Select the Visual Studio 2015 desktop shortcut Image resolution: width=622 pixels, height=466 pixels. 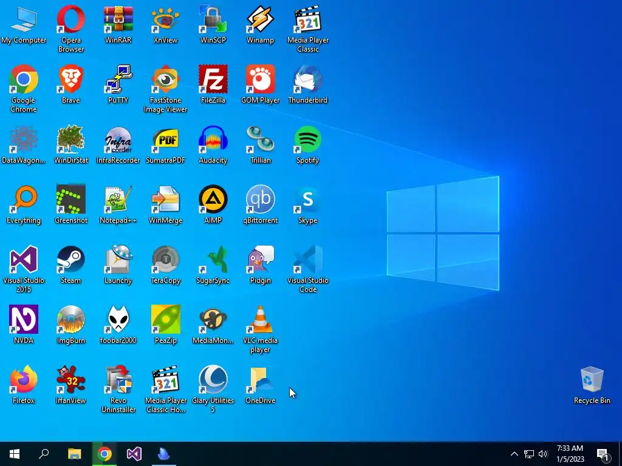point(24,269)
